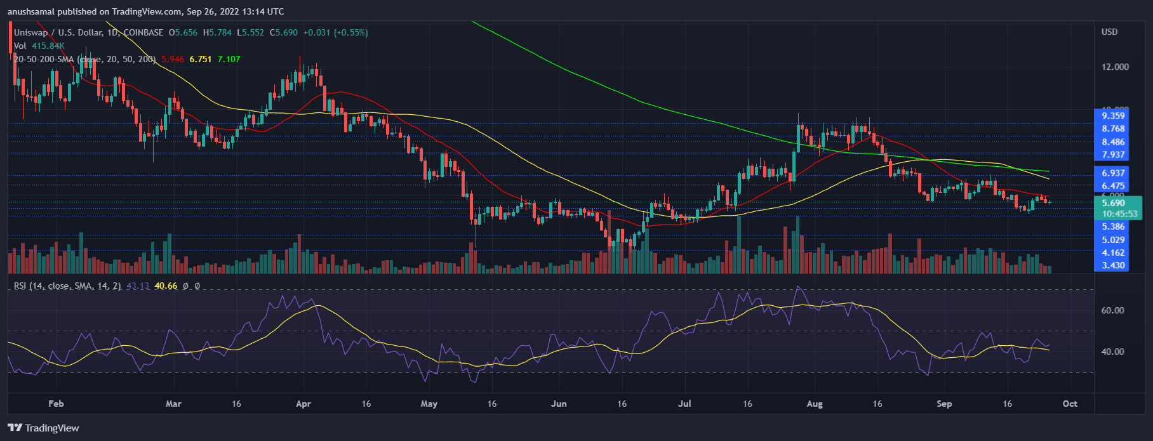
Task: Click the close price C5.690 value
Action: pyautogui.click(x=284, y=32)
